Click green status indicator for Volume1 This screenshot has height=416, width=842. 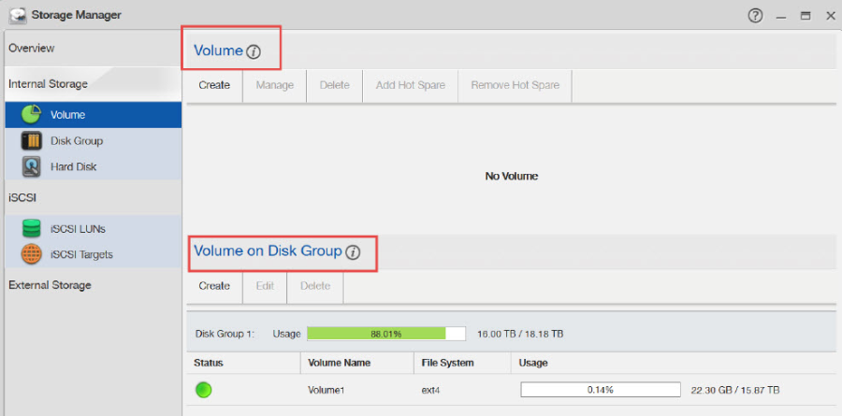point(203,390)
